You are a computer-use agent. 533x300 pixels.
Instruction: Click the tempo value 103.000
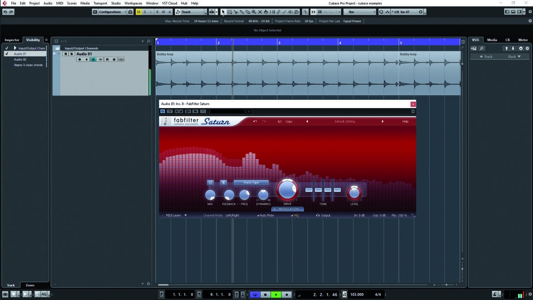pos(357,295)
